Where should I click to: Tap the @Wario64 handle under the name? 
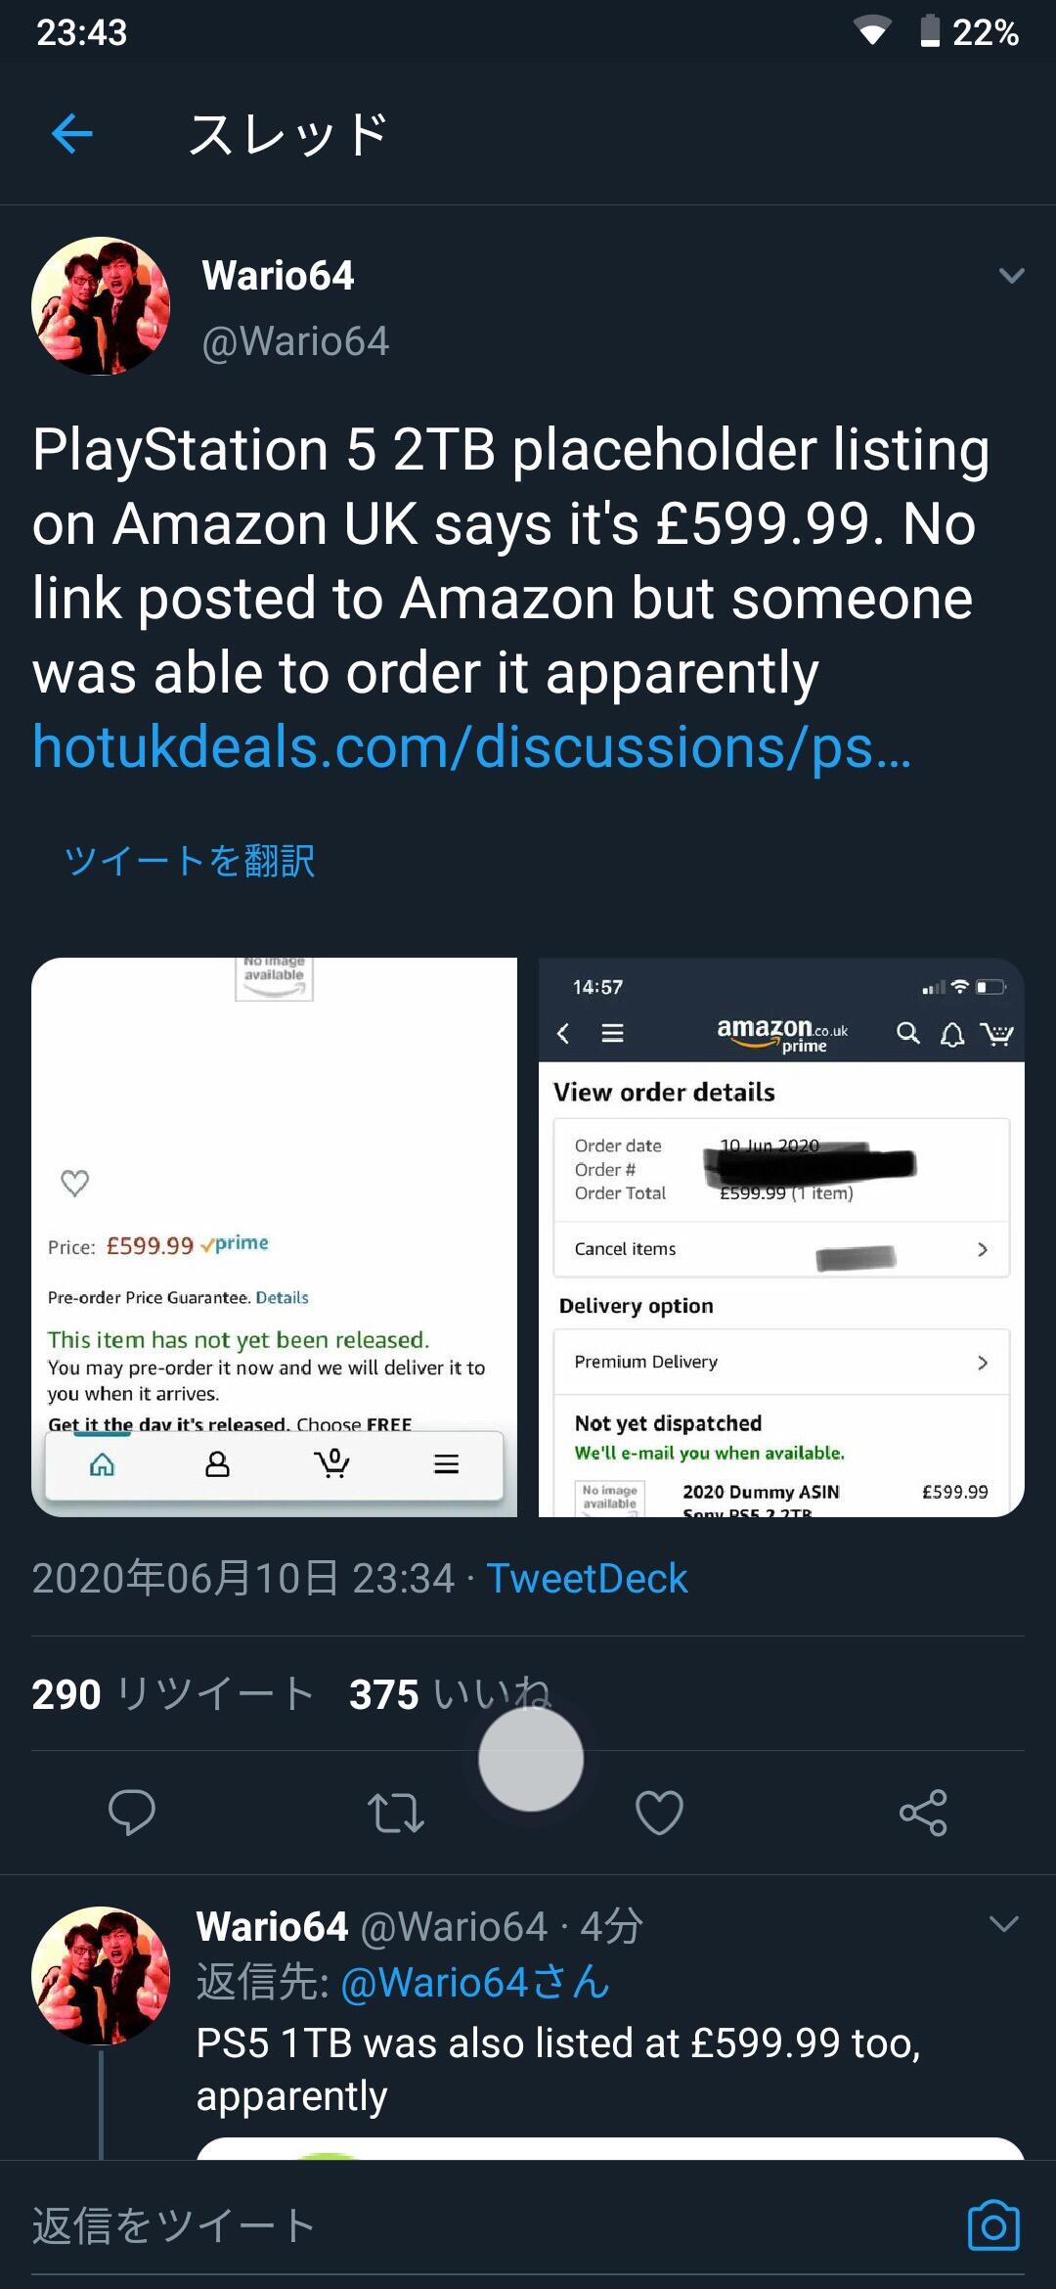295,341
